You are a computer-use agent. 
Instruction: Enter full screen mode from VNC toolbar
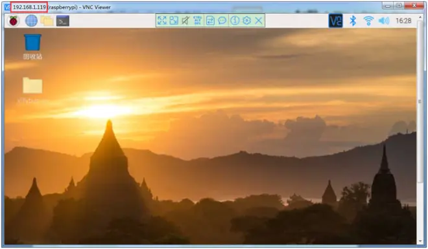point(162,21)
